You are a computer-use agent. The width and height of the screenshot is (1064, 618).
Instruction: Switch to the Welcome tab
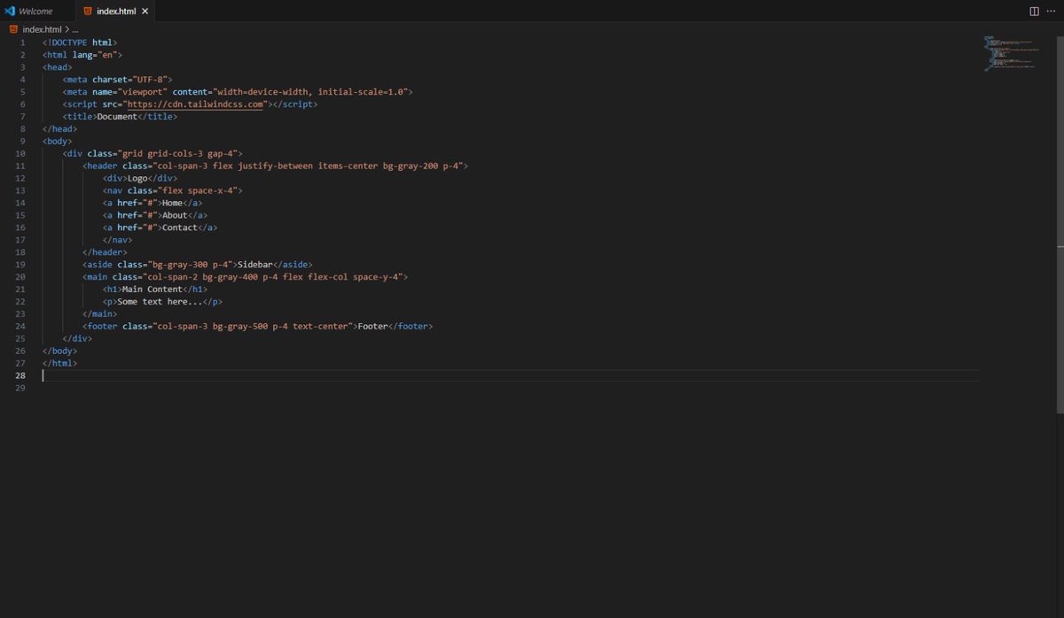click(x=35, y=12)
